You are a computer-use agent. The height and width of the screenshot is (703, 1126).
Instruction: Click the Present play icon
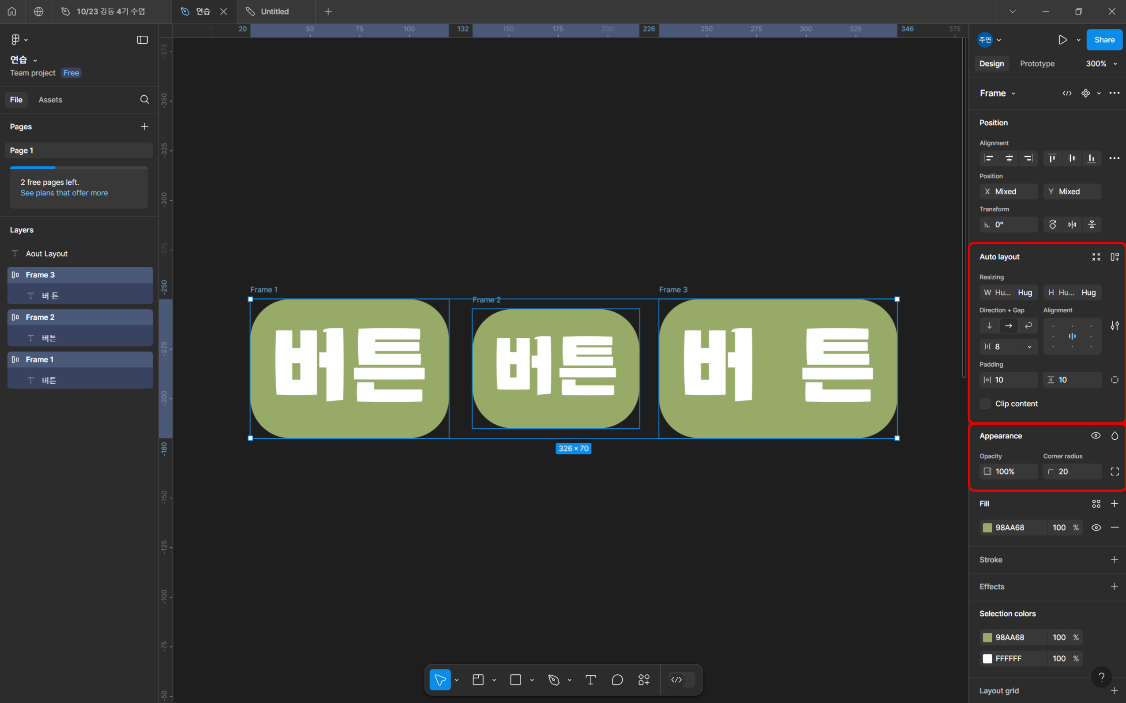(1062, 40)
